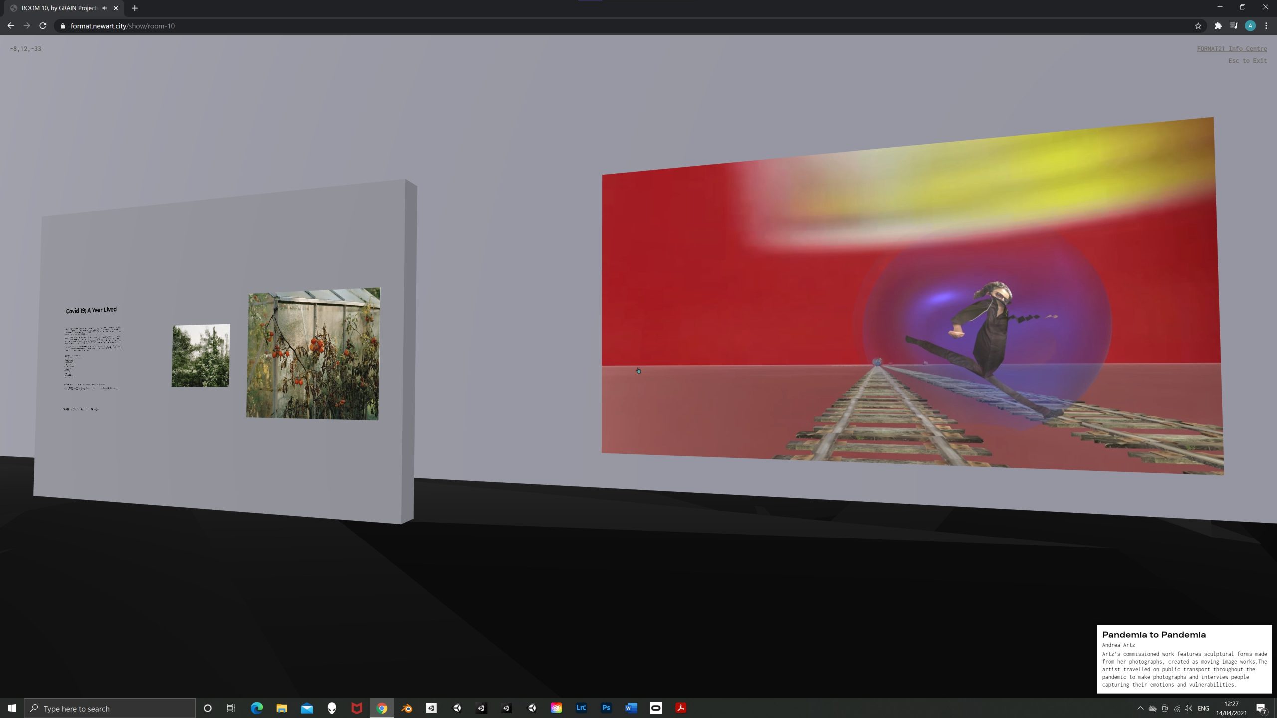Viewport: 1277px width, 718px height.
Task: Switch to Google Chrome in the taskbar
Action: pyautogui.click(x=382, y=708)
